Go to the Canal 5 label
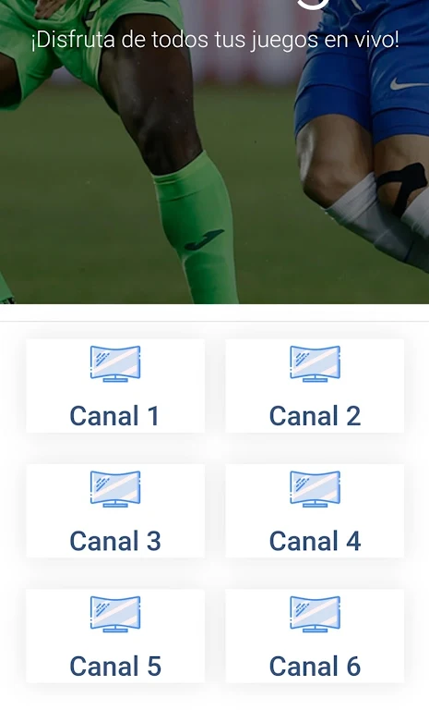 pos(115,666)
